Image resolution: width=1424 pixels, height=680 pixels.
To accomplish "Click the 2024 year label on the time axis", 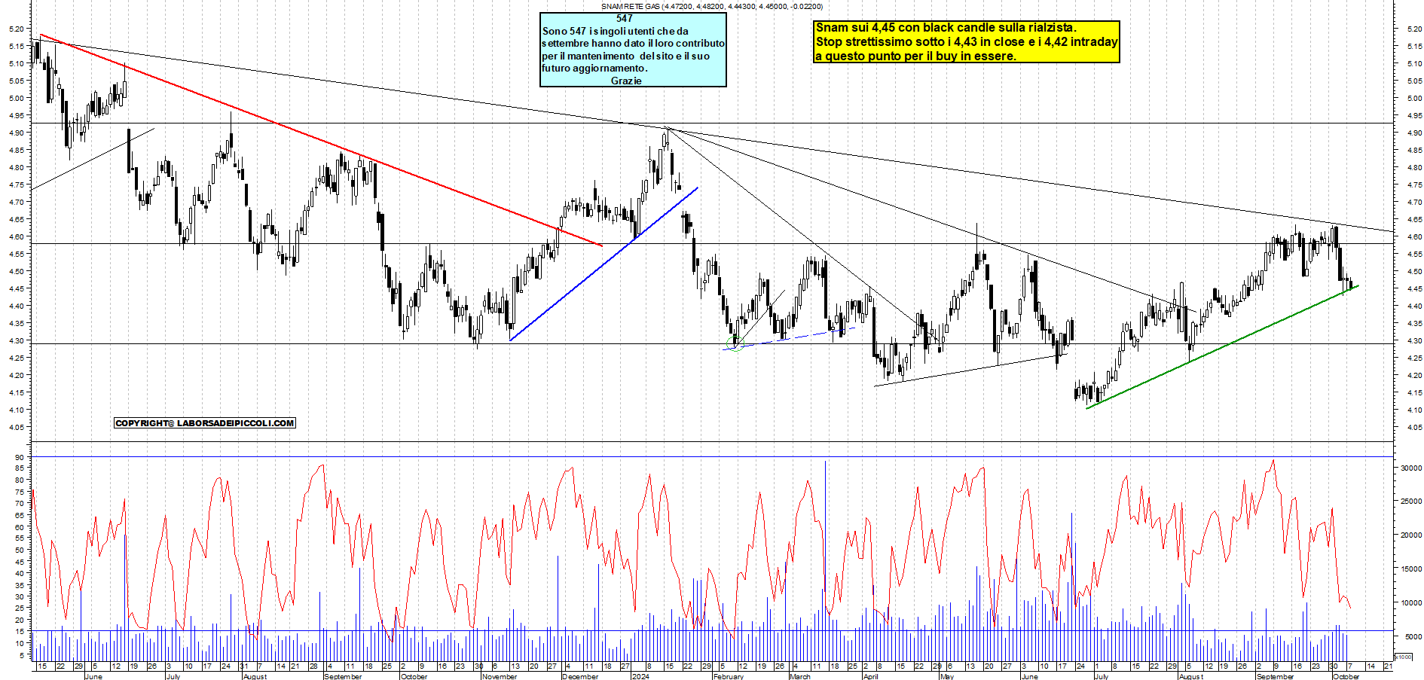I will pos(640,676).
